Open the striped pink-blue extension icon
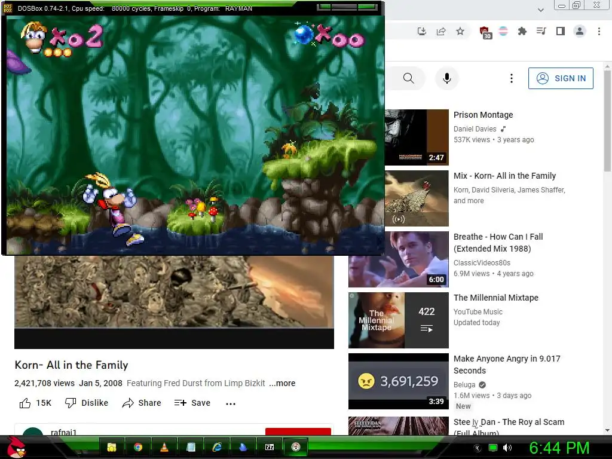612x459 pixels. [x=503, y=31]
